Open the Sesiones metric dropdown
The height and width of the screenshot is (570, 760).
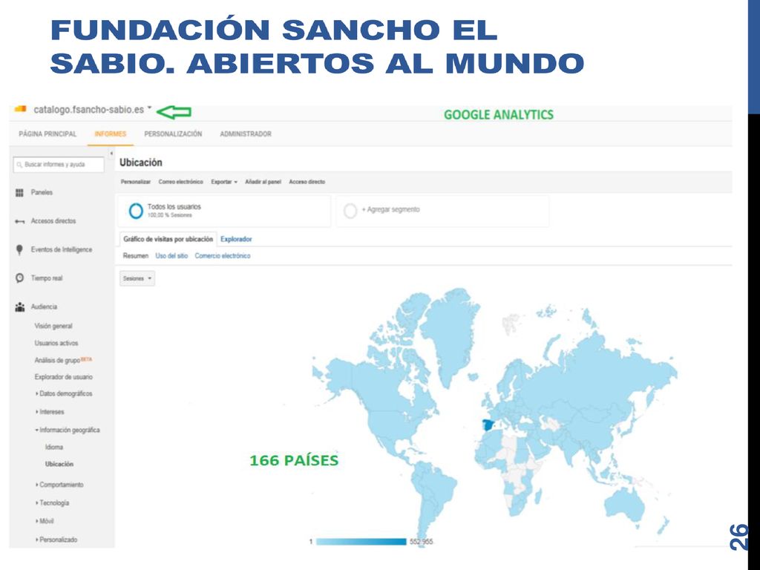(137, 278)
